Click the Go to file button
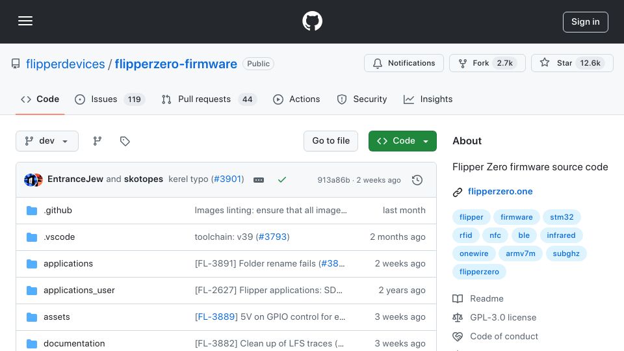Screen dimensions: 624x351 tap(331, 141)
